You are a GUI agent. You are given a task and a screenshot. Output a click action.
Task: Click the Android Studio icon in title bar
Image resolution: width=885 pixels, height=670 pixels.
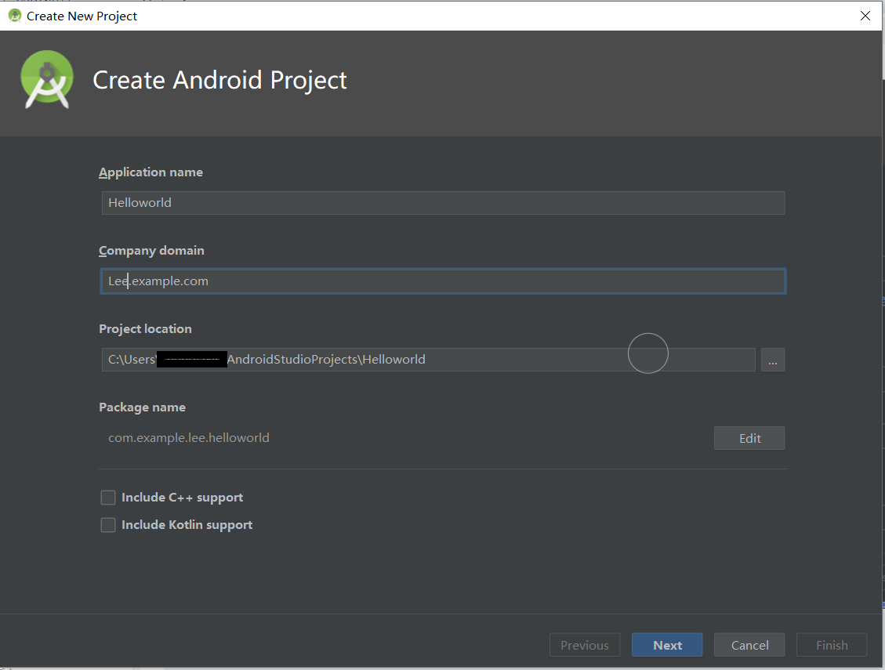[x=15, y=16]
